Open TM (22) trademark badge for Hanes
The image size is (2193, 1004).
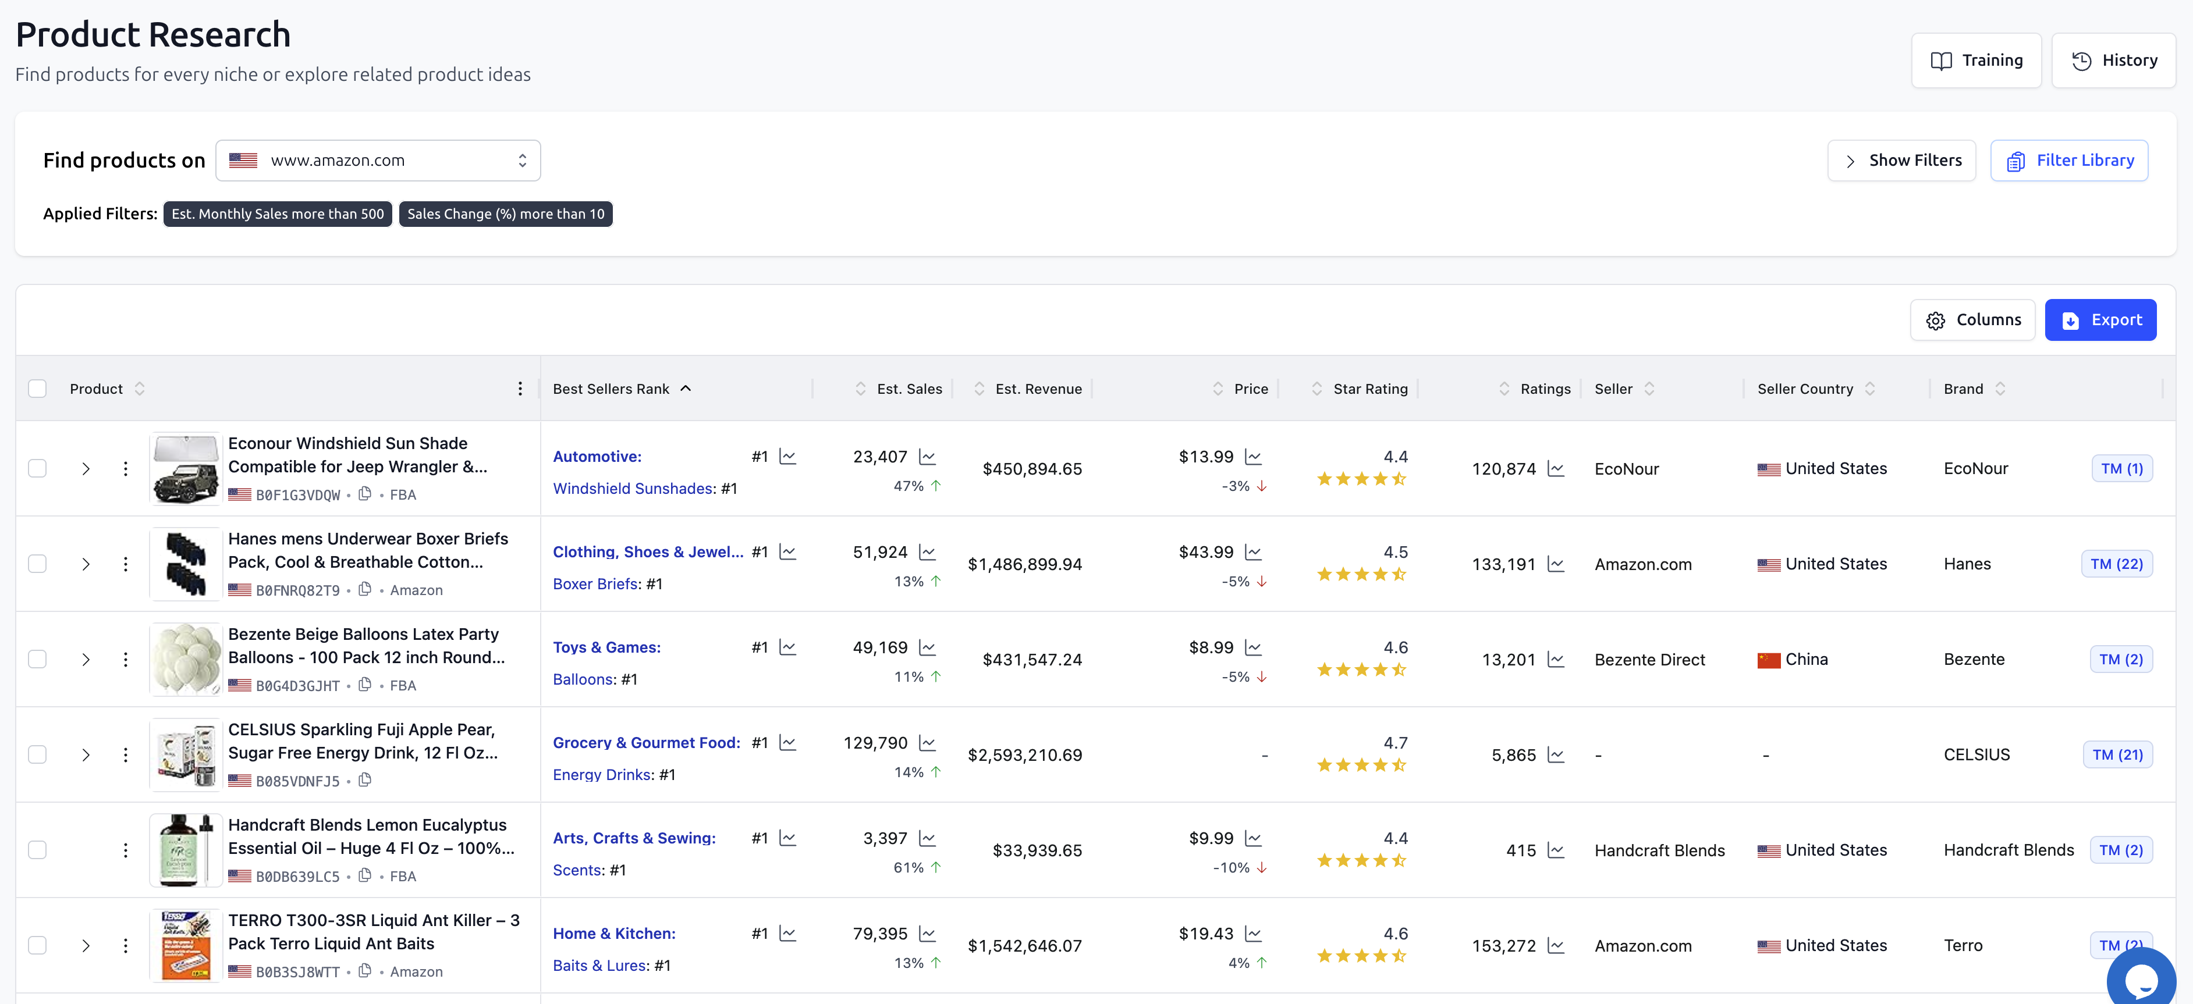[2116, 564]
